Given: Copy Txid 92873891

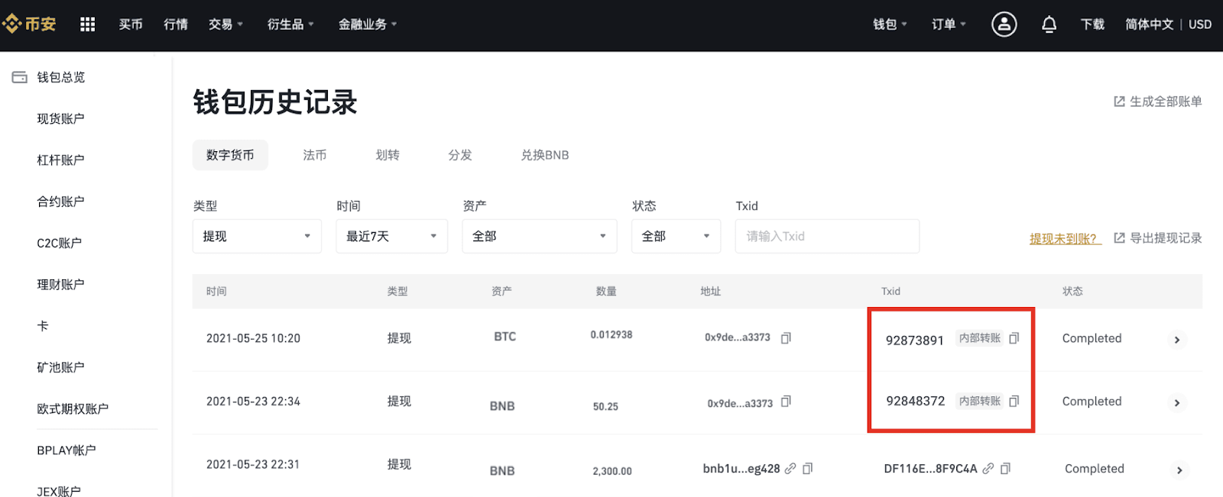Looking at the screenshot, I should coord(1014,338).
